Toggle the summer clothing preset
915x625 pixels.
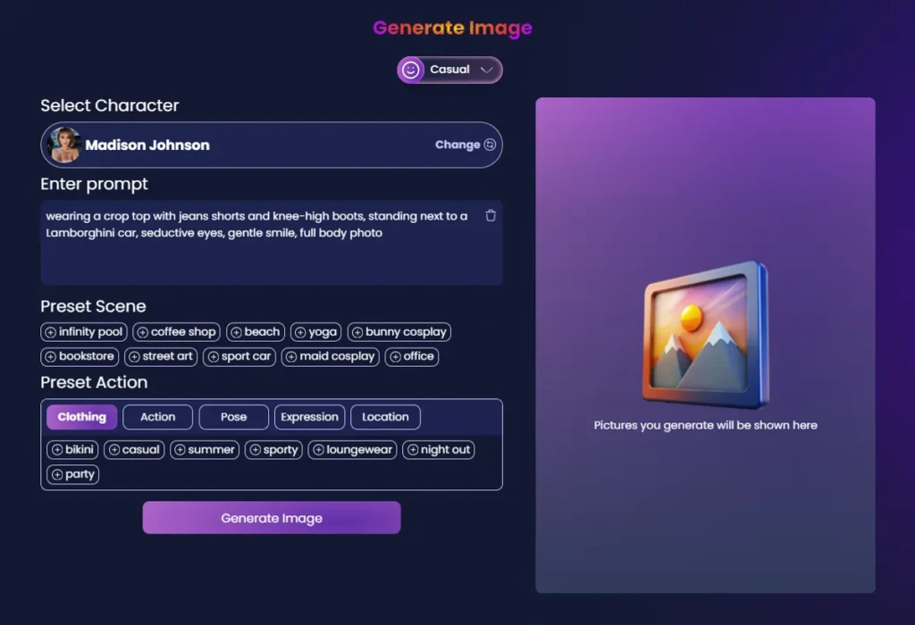[204, 449]
